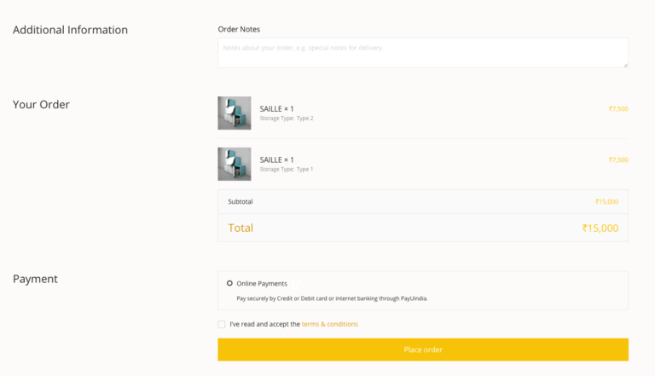
Task: Check the terms & conditions acceptance checkbox
Action: 222,324
